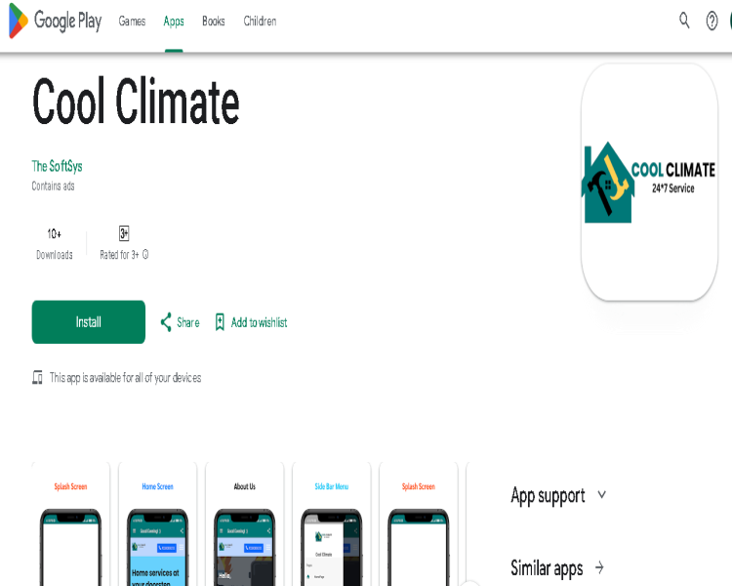The height and width of the screenshot is (586, 732).
Task: Open search with the magnifier icon
Action: pos(684,21)
